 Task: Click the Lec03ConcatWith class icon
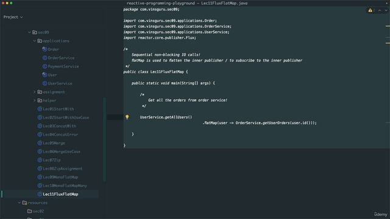[40, 126]
